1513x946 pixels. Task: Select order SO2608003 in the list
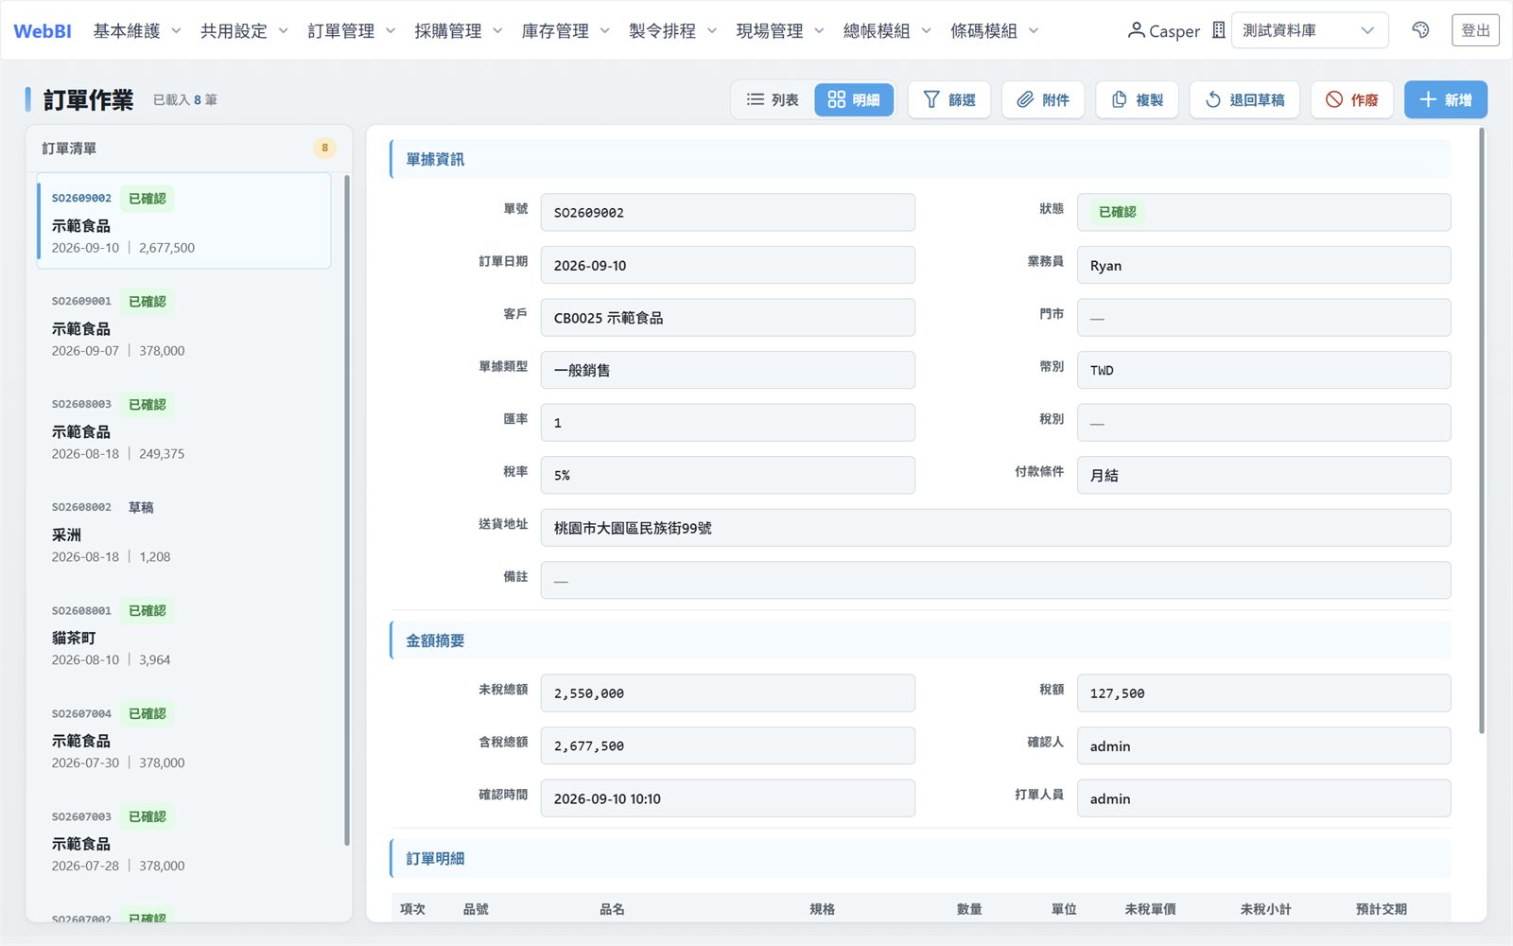click(184, 428)
